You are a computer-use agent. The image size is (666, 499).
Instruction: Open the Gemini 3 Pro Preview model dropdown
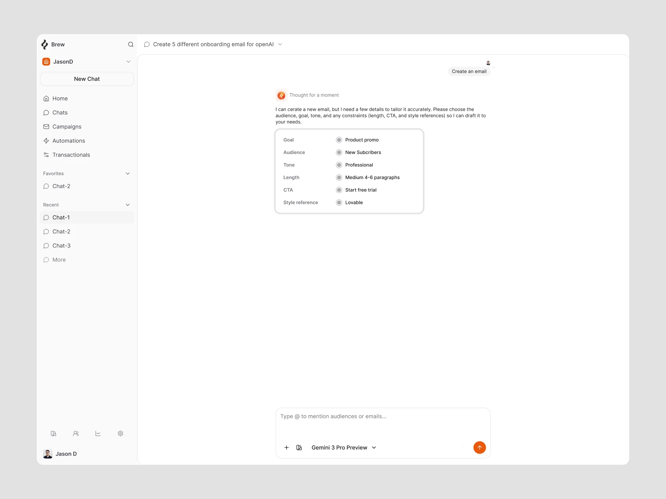tap(344, 448)
